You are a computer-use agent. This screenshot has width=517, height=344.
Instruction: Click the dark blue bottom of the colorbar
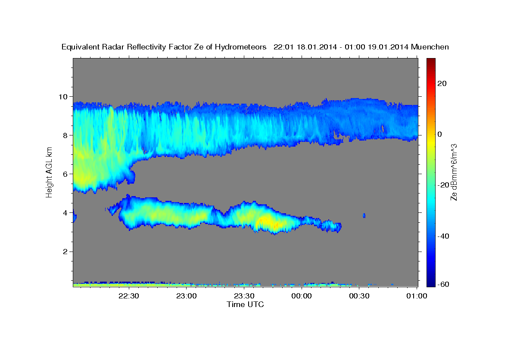click(x=431, y=283)
